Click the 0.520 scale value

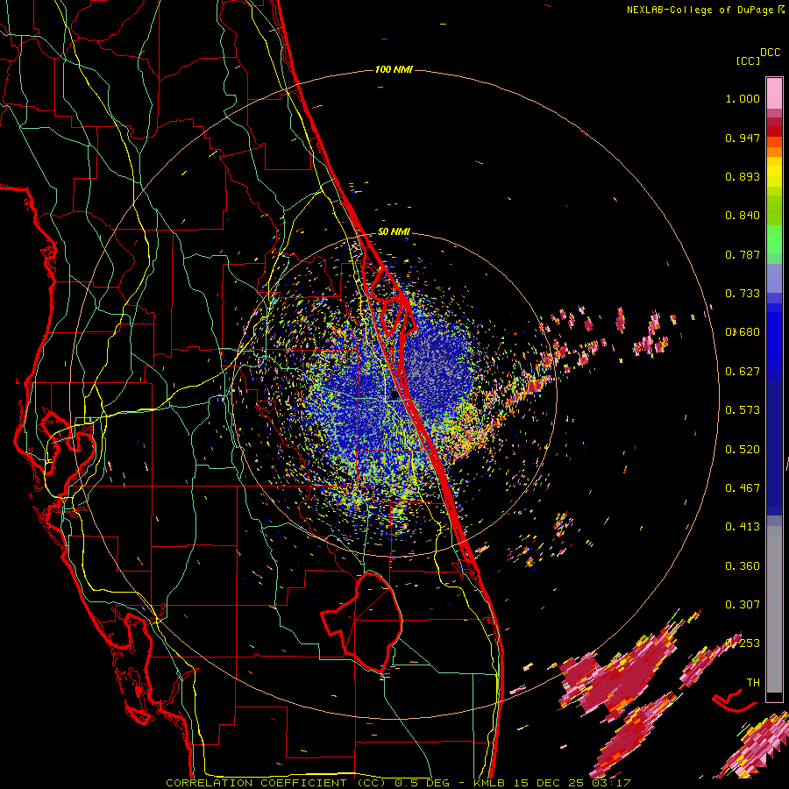click(x=743, y=450)
